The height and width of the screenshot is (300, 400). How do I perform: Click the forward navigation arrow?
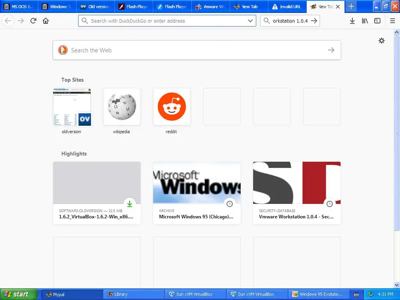tap(21, 21)
